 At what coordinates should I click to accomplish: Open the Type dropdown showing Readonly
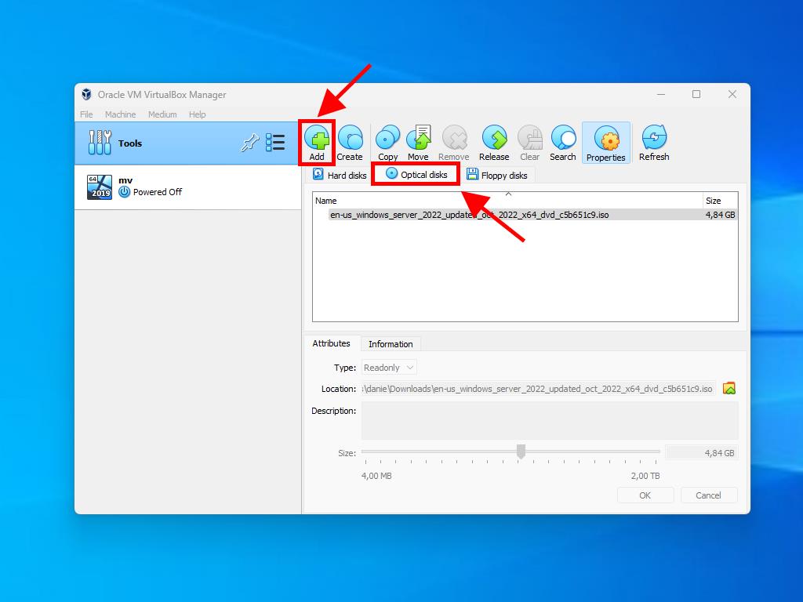[x=388, y=367]
